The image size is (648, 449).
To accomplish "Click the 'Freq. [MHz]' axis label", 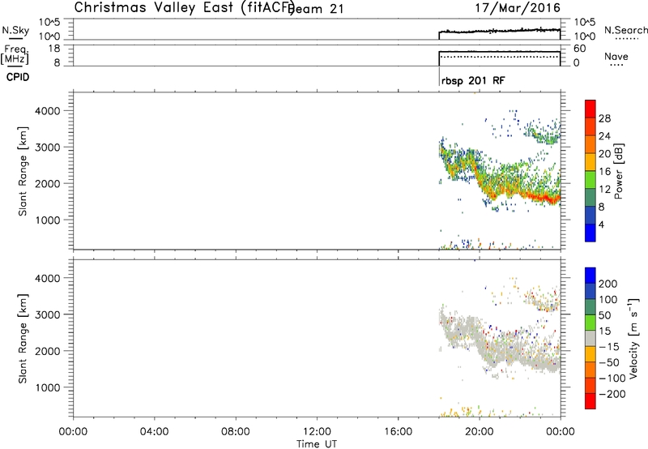I will pos(15,54).
